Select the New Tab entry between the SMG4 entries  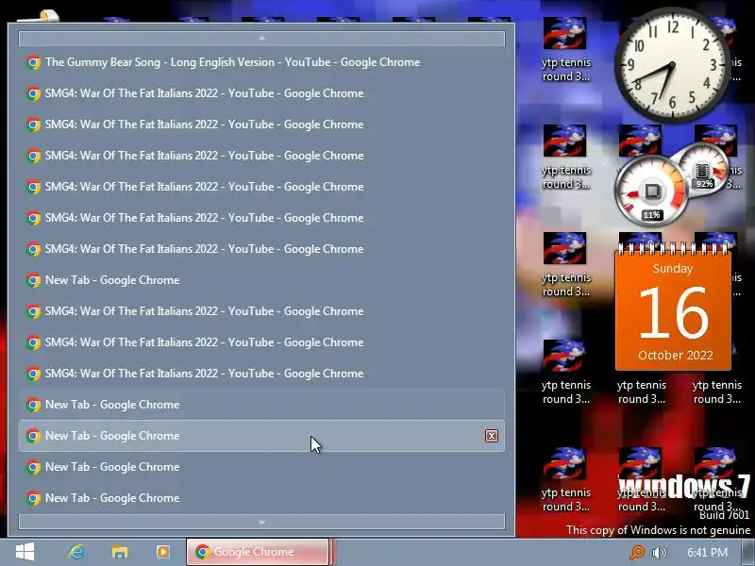(261, 280)
